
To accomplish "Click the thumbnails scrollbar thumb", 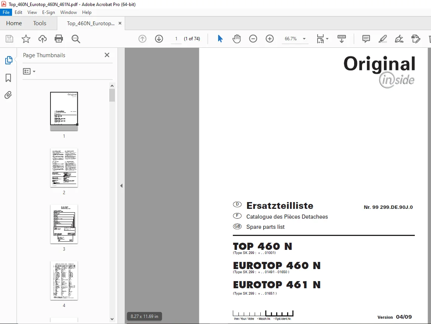I will [112, 95].
